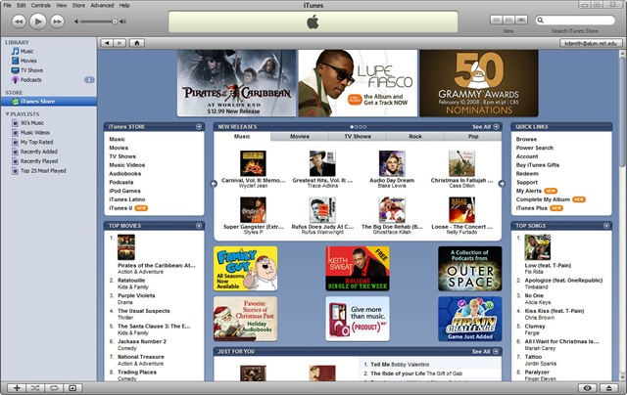Create a new playlist with plus button
Image resolution: width=627 pixels, height=395 pixels.
point(17,388)
